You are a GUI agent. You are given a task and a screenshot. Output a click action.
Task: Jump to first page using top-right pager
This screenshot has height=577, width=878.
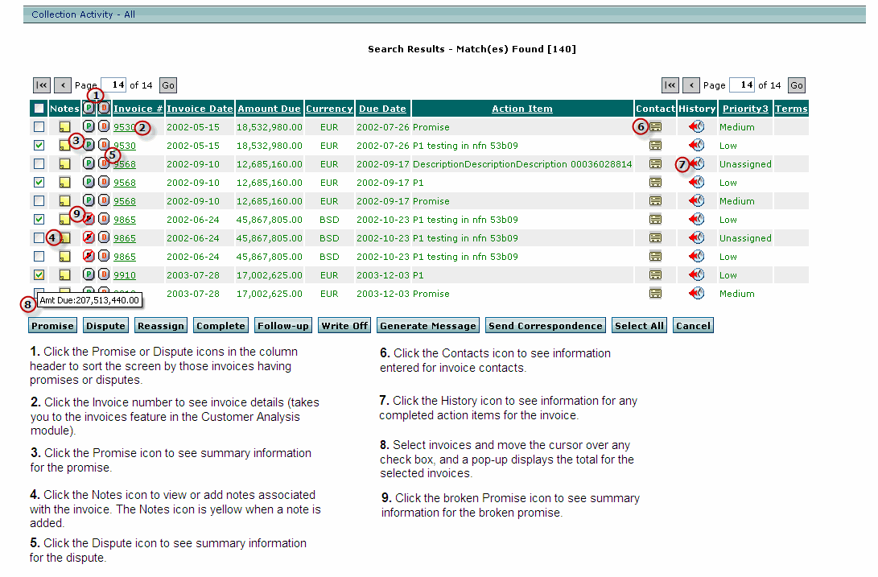[x=670, y=85]
